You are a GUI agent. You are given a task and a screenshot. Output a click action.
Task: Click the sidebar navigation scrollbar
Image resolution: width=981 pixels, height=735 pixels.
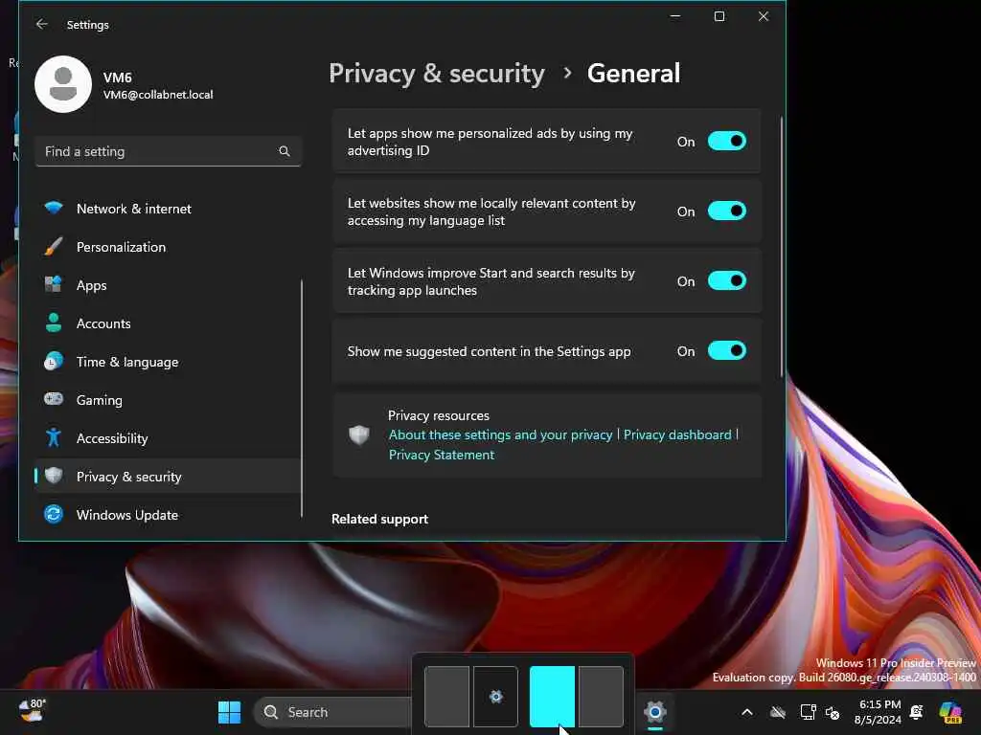tap(302, 397)
